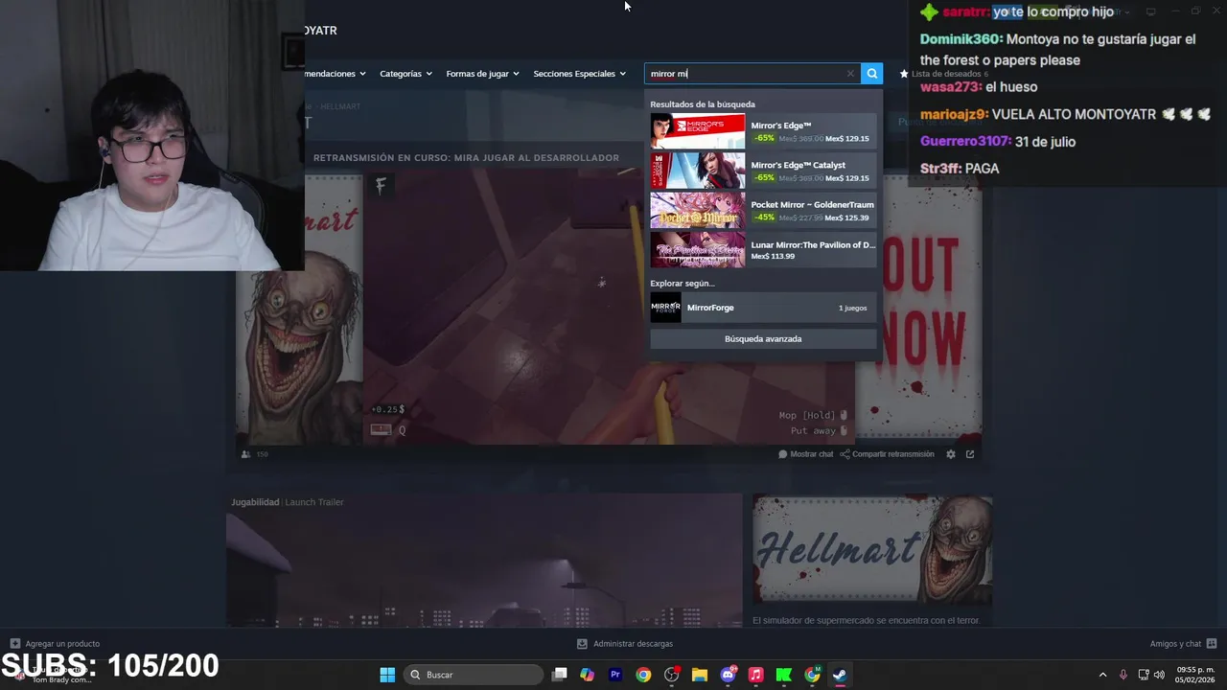The height and width of the screenshot is (690, 1227).
Task: Select Pocket Mirror ~ GoldenerTraum result
Action: pos(763,211)
